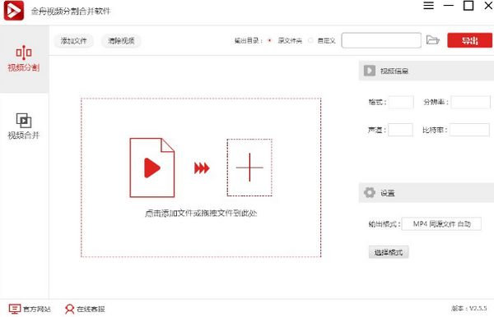Click the 清除视频 button
Viewport: 494px width, 317px height.
tap(121, 41)
